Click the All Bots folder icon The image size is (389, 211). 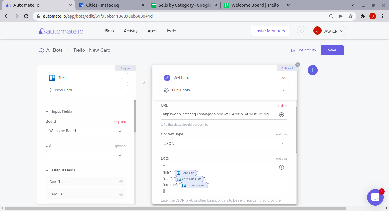tap(41, 50)
